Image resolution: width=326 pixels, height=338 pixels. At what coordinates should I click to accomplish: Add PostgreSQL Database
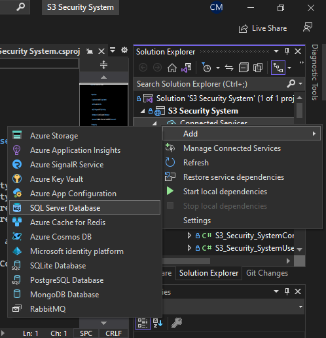pos(84,280)
